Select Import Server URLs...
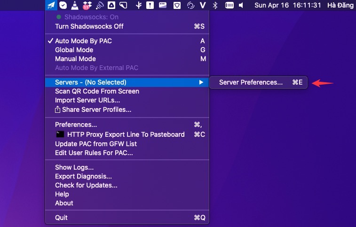 click(127, 100)
